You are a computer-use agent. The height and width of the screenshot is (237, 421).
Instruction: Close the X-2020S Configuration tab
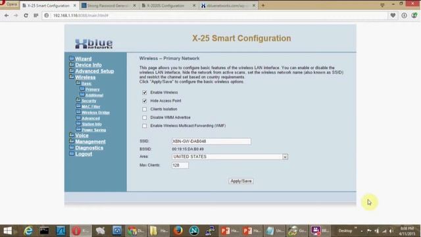[x=194, y=5]
